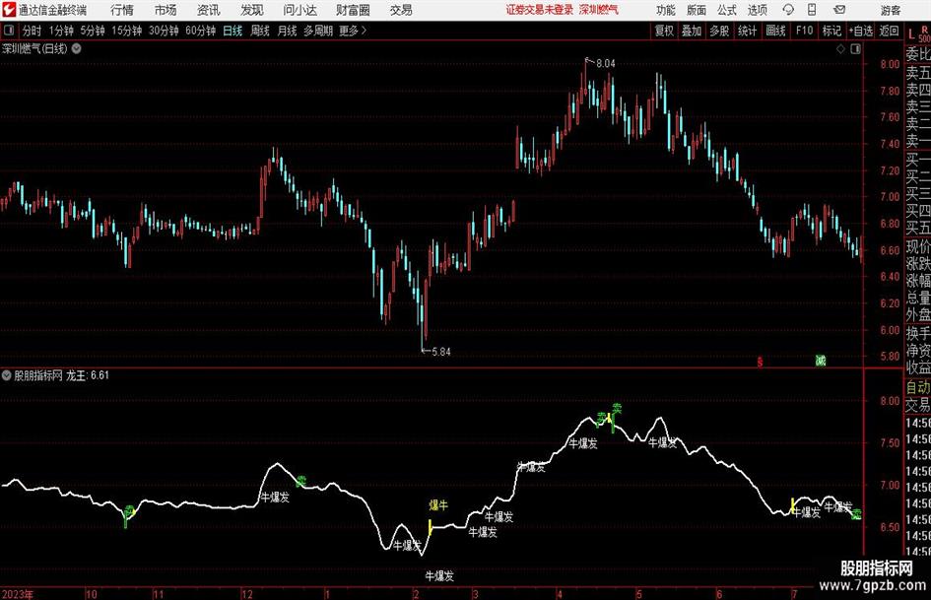Switch to 15分钟 period tab
The height and width of the screenshot is (600, 931).
click(x=127, y=31)
